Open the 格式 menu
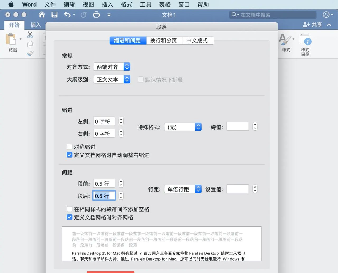Screen dimensions: 338x273 [x=126, y=4]
